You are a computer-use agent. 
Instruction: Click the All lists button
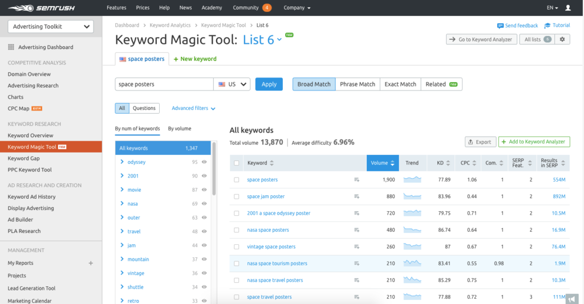537,39
